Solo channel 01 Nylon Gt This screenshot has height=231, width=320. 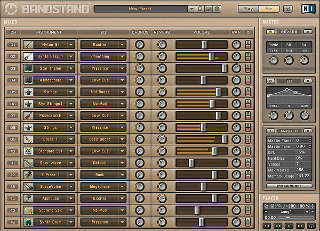tap(248, 43)
